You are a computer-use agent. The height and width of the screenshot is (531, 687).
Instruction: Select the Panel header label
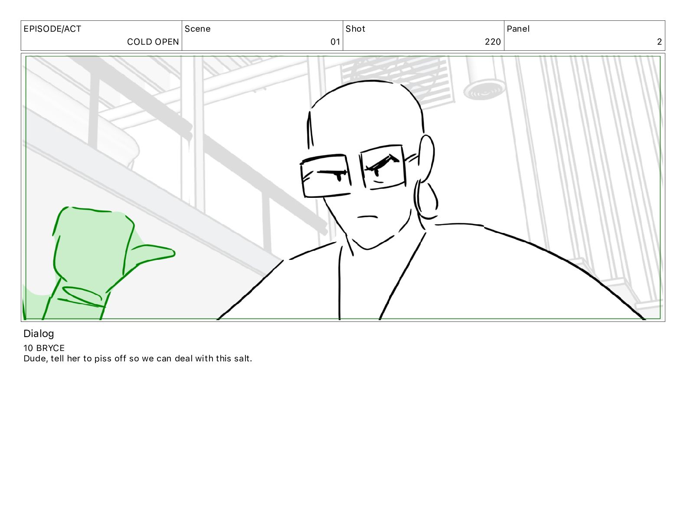click(x=518, y=29)
